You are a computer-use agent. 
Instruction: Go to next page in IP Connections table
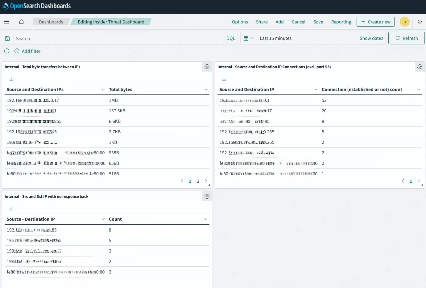[419, 181]
